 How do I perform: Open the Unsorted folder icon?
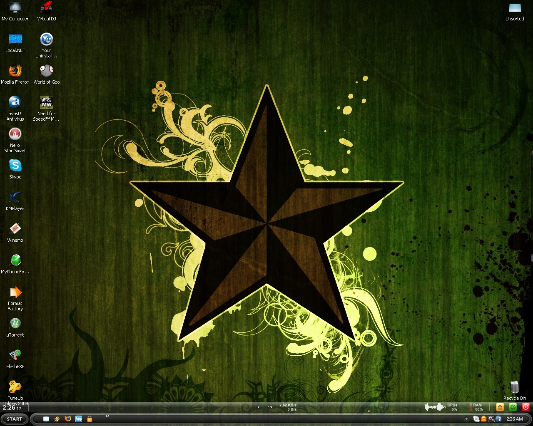point(515,8)
